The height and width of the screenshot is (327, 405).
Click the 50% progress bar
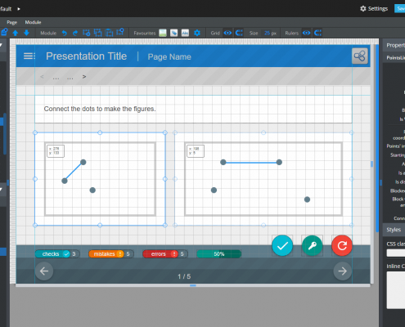(x=218, y=254)
